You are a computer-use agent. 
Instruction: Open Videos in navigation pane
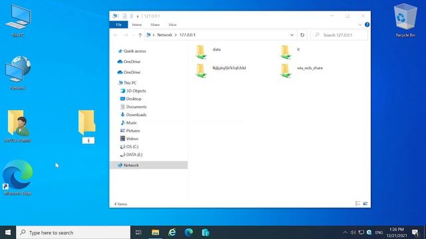[129, 139]
